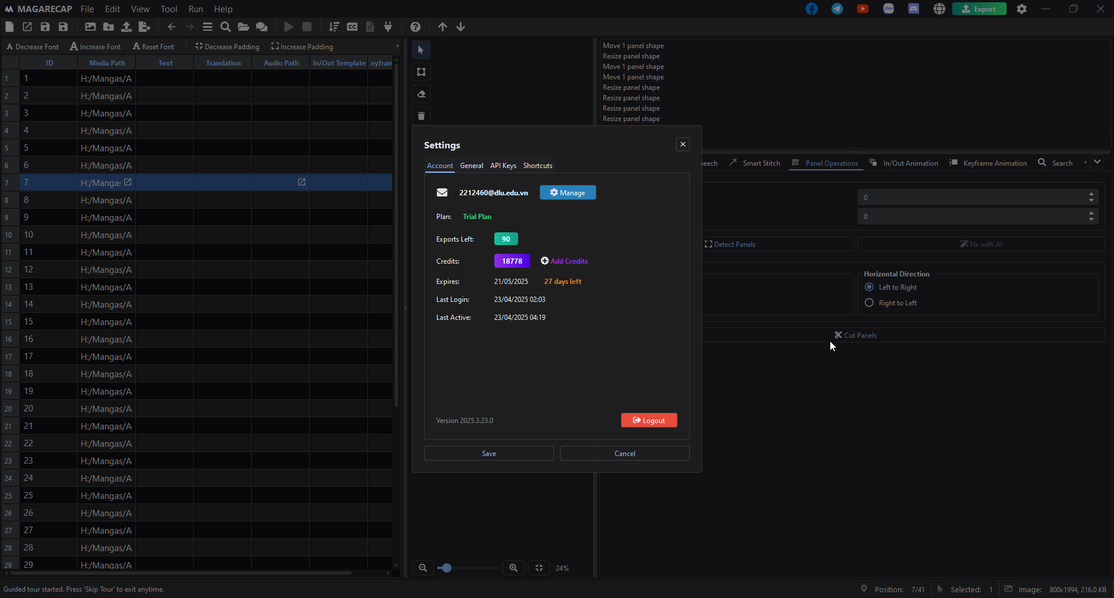Click the export file arrow toolbar icon
This screenshot has height=598, width=1114.
tap(144, 27)
